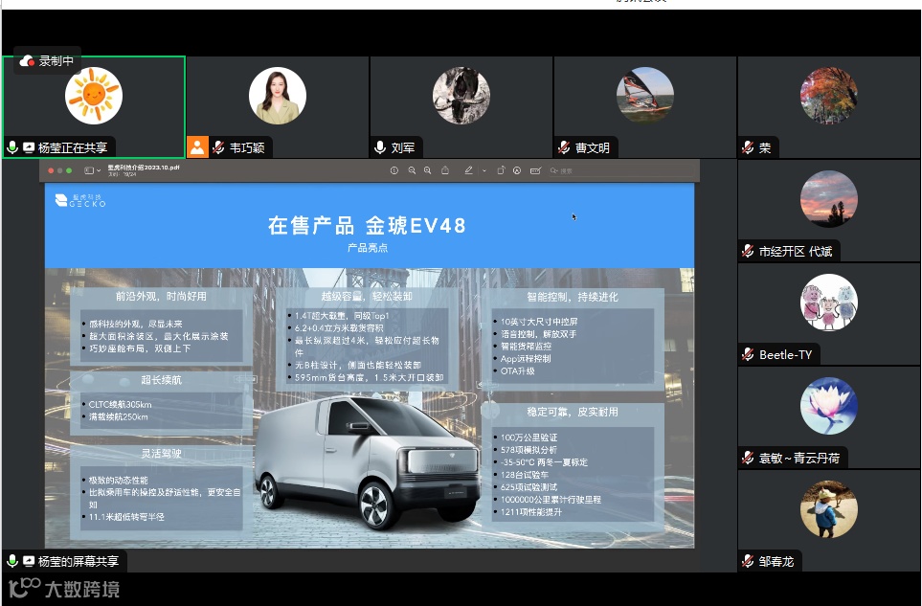The width and height of the screenshot is (922, 606).
Task: Click the muted microphone icon beside 荣
Action: coord(748,147)
